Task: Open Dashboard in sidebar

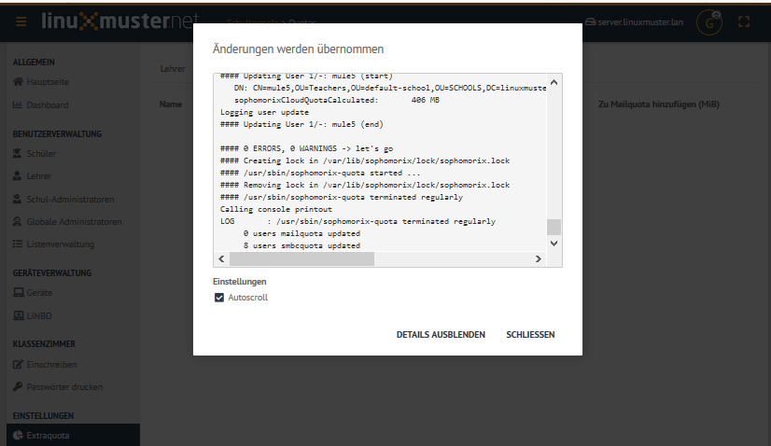Action: click(48, 105)
